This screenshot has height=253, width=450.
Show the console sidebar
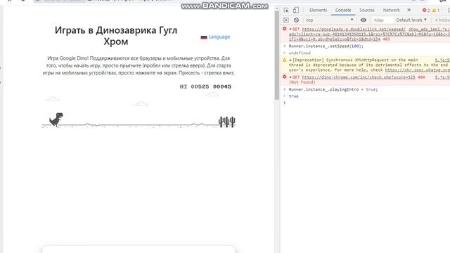point(286,20)
